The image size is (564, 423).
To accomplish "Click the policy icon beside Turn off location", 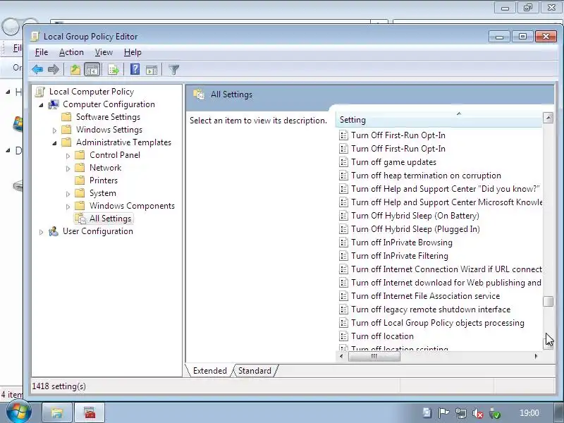I will pos(343,336).
